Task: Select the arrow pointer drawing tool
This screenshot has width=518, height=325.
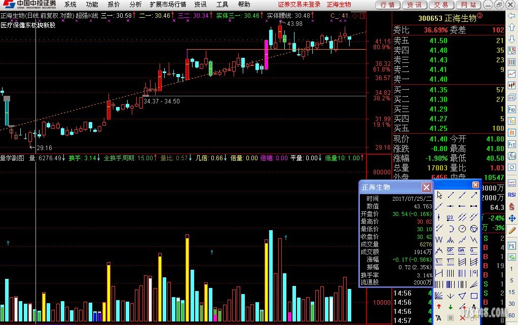Action: tap(439, 195)
